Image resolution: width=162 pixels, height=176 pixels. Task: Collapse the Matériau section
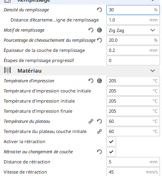pyautogui.click(x=153, y=71)
